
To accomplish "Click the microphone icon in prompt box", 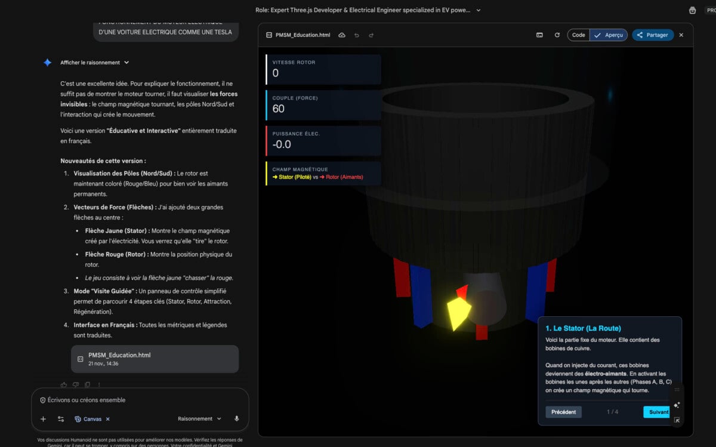I will click(x=237, y=419).
